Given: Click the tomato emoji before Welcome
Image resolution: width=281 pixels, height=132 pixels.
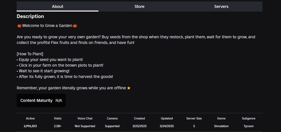Looking at the screenshot, I should (19, 26).
